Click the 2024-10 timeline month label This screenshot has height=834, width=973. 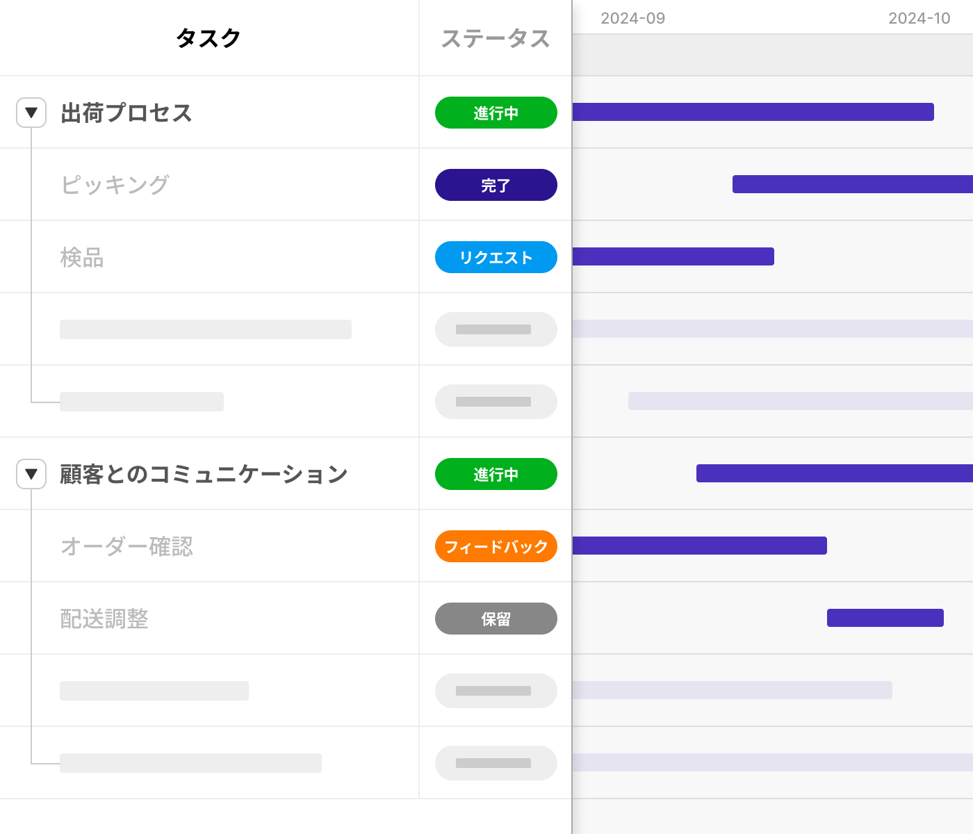[x=919, y=18]
